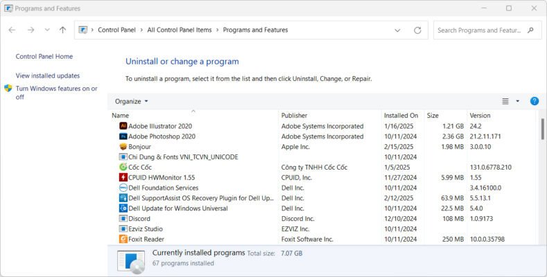Select the Ezviz Studio program name

point(146,229)
